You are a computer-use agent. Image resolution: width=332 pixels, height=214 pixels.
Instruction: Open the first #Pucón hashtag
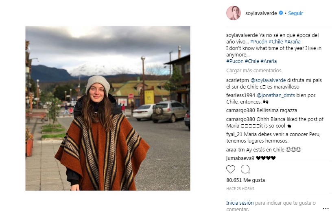[x=258, y=41]
